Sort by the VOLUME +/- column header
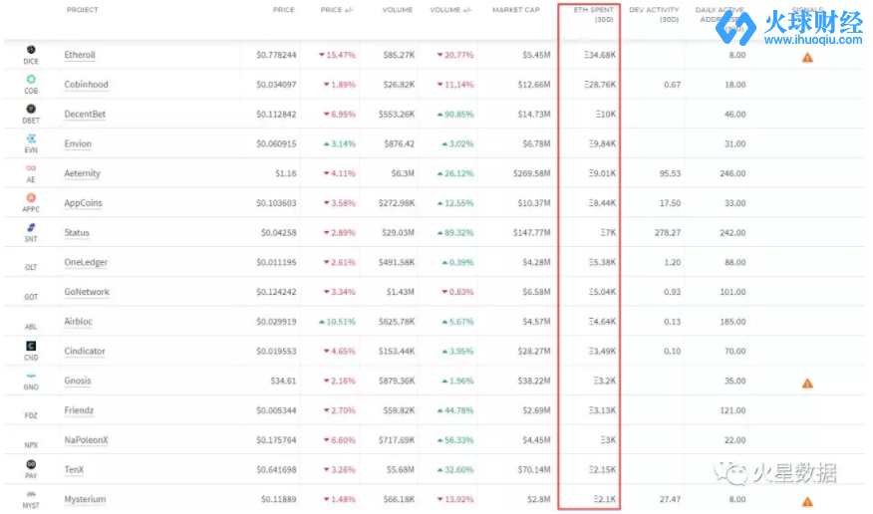The height and width of the screenshot is (514, 873). (450, 10)
